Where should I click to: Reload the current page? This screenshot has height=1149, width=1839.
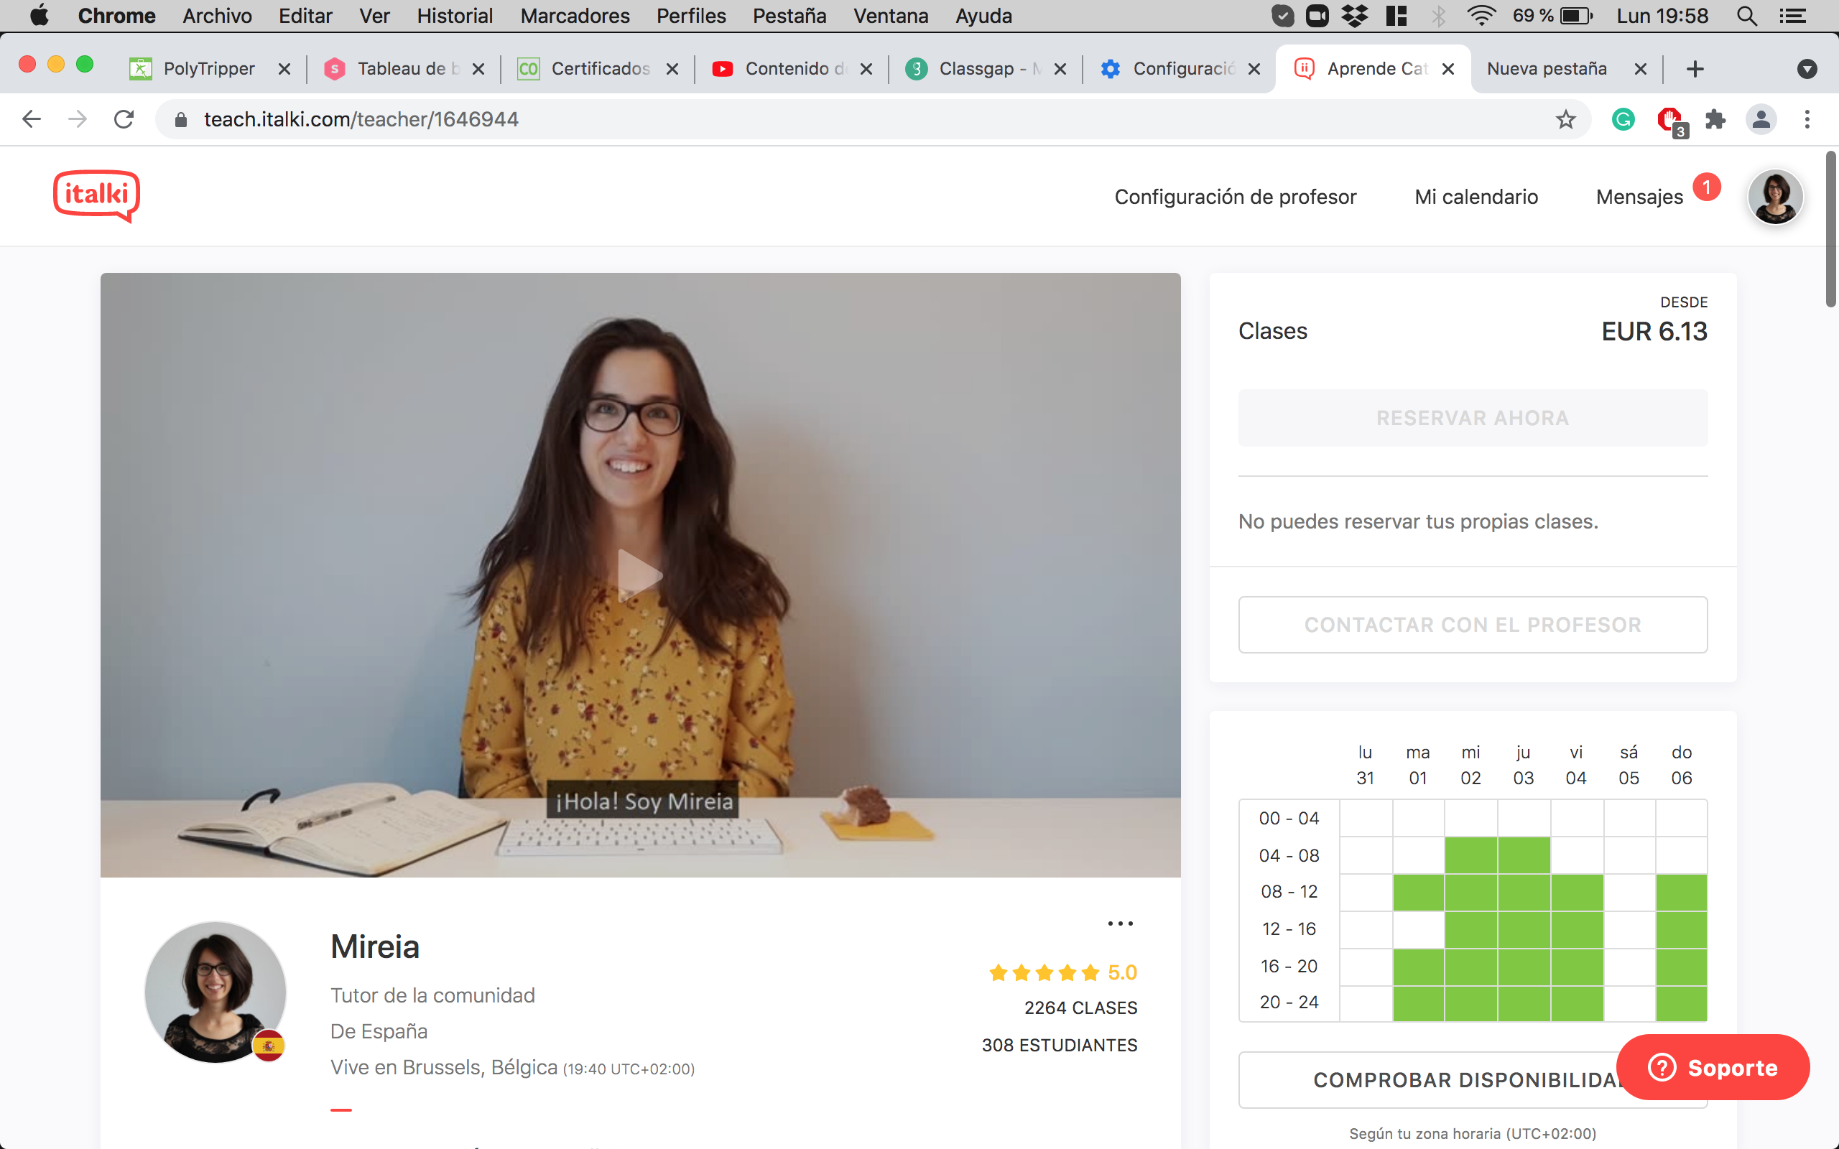[124, 119]
